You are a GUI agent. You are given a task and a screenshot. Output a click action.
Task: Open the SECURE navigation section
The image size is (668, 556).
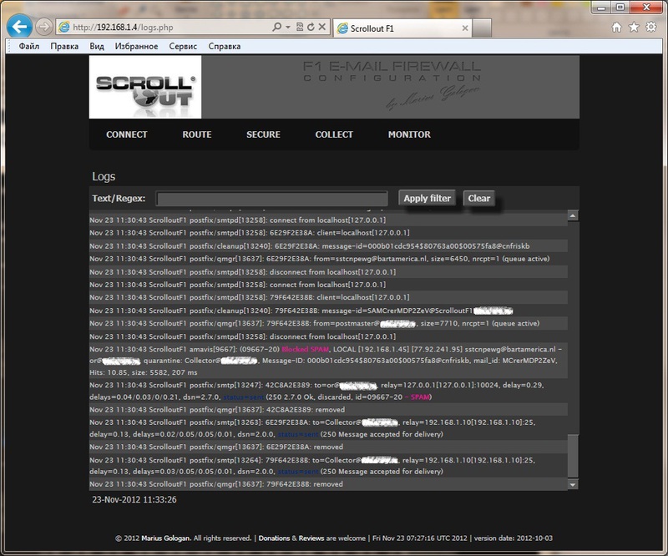click(x=263, y=134)
